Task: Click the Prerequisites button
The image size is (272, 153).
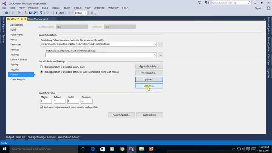Action: 149,73
